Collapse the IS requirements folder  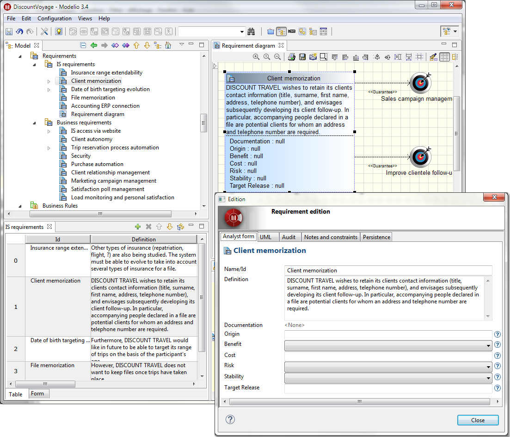[x=35, y=64]
